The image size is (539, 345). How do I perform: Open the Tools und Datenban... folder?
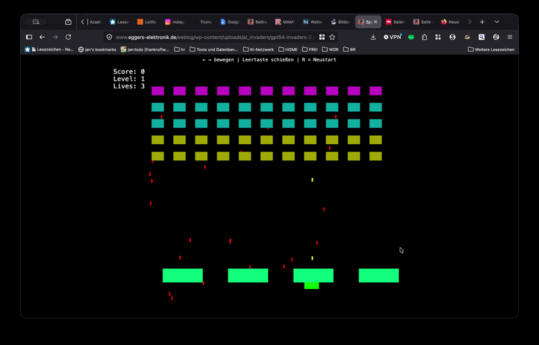point(214,49)
